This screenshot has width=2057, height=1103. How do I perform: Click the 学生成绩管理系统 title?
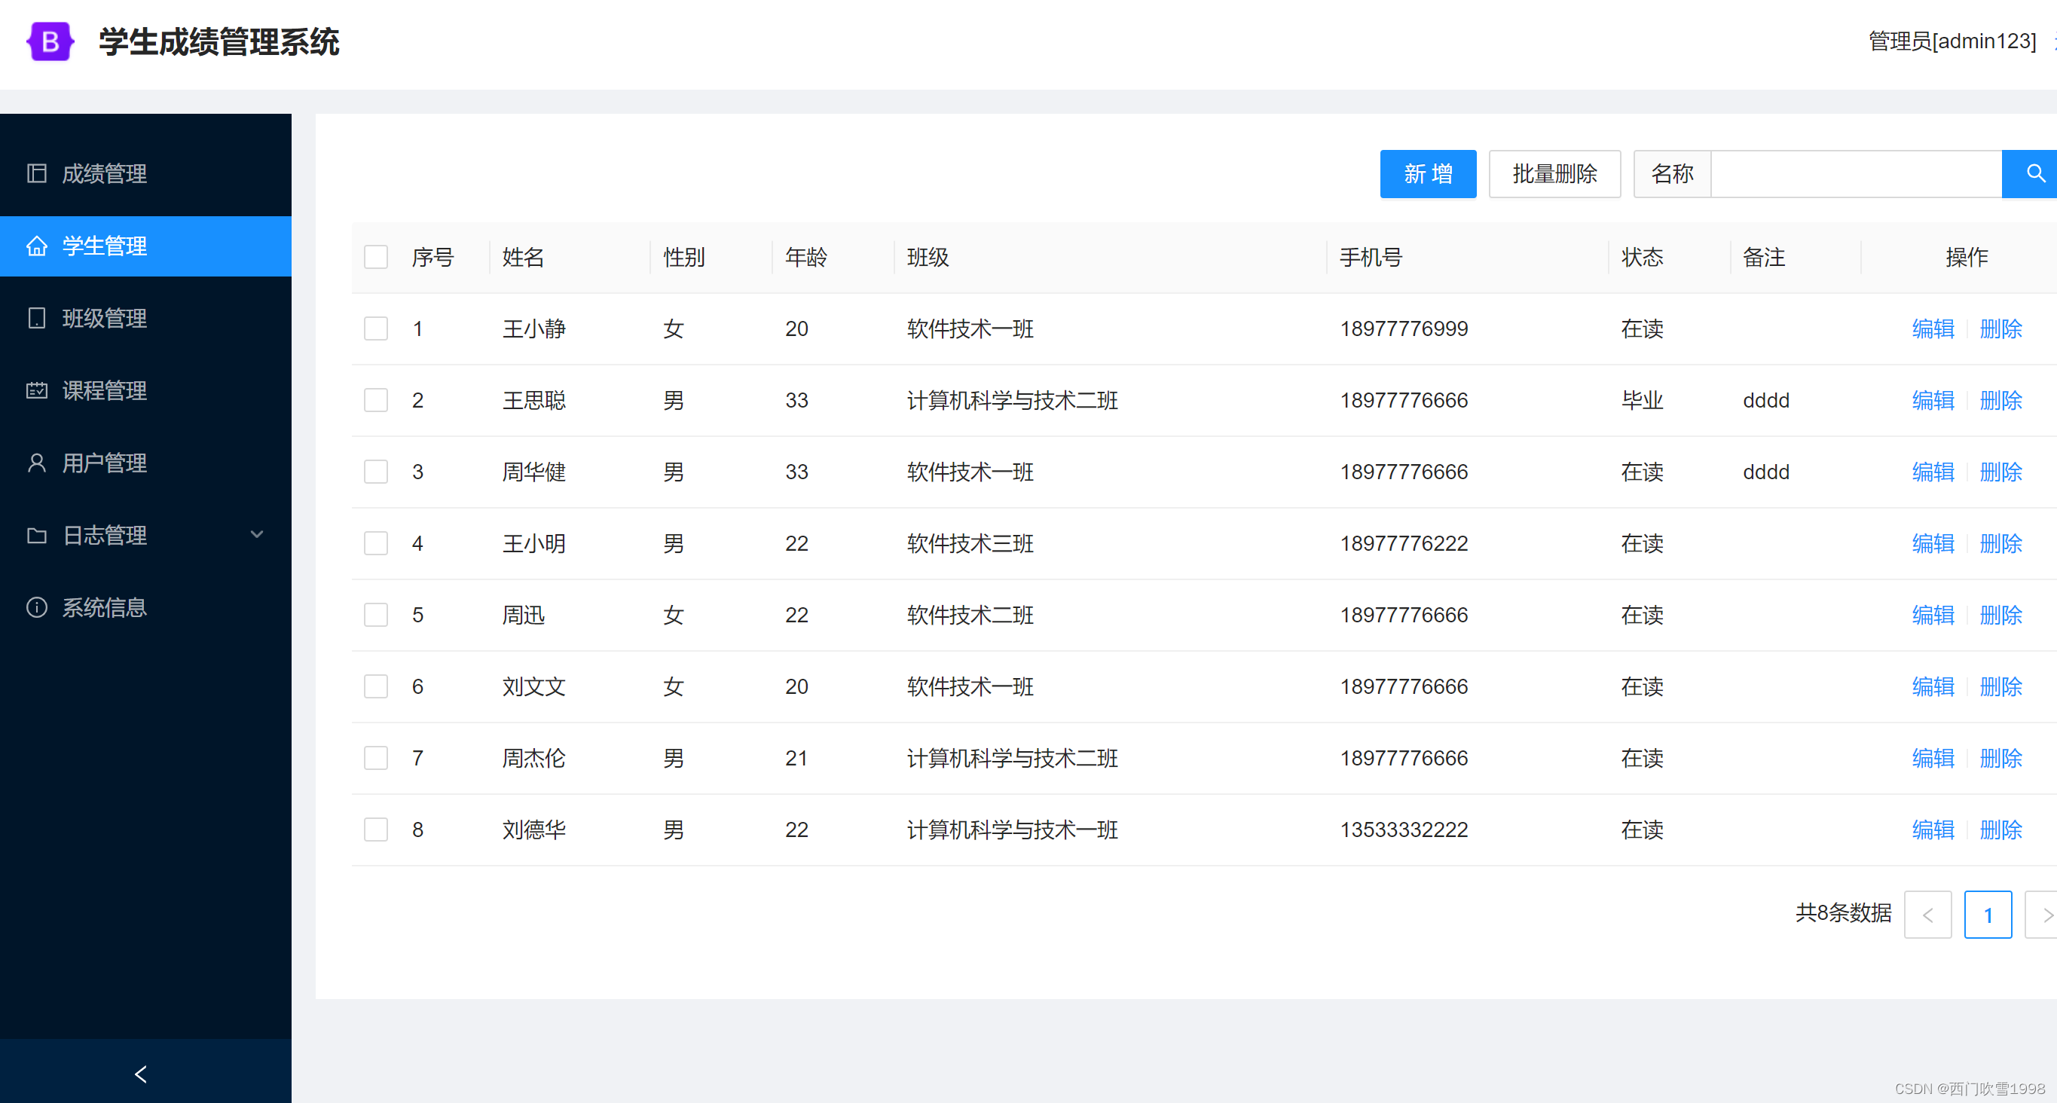[x=219, y=41]
